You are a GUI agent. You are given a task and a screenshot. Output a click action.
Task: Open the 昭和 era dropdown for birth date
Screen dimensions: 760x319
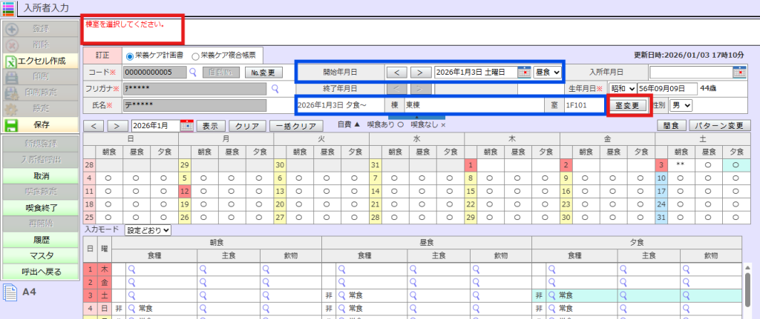(623, 88)
